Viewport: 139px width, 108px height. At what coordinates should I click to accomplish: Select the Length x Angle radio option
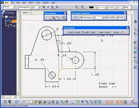pyautogui.click(x=83, y=32)
